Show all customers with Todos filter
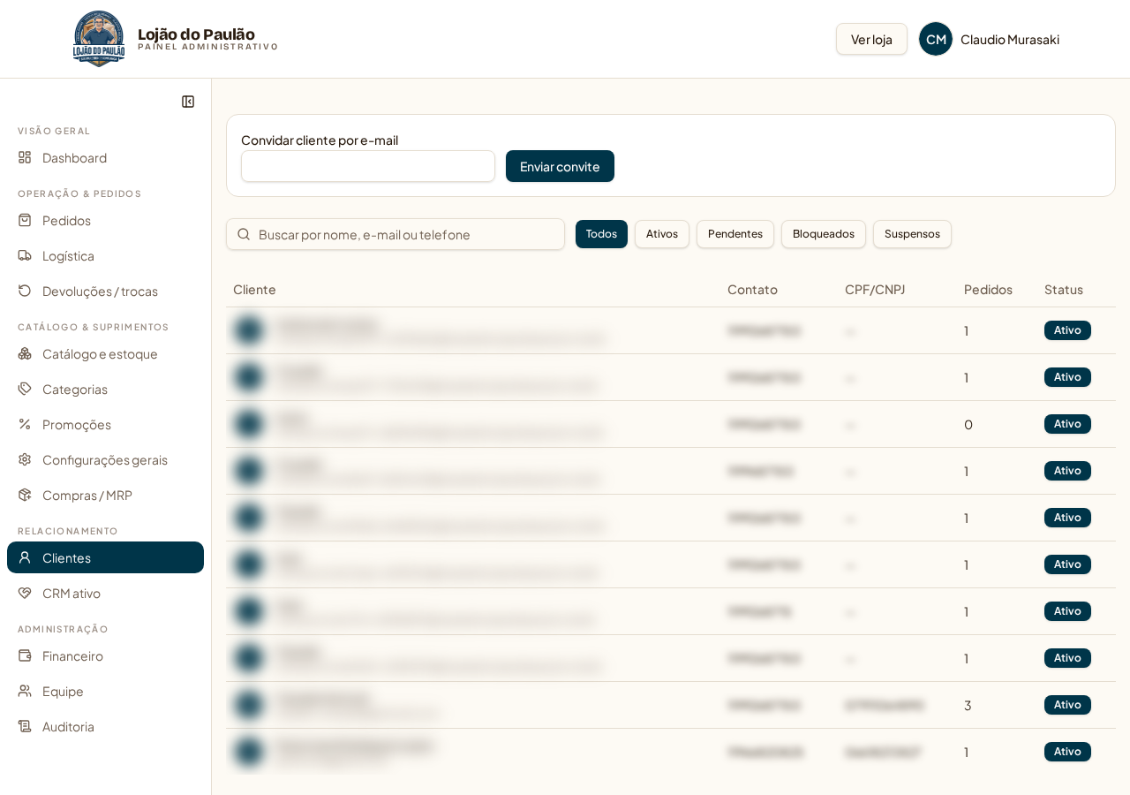 pos(601,234)
